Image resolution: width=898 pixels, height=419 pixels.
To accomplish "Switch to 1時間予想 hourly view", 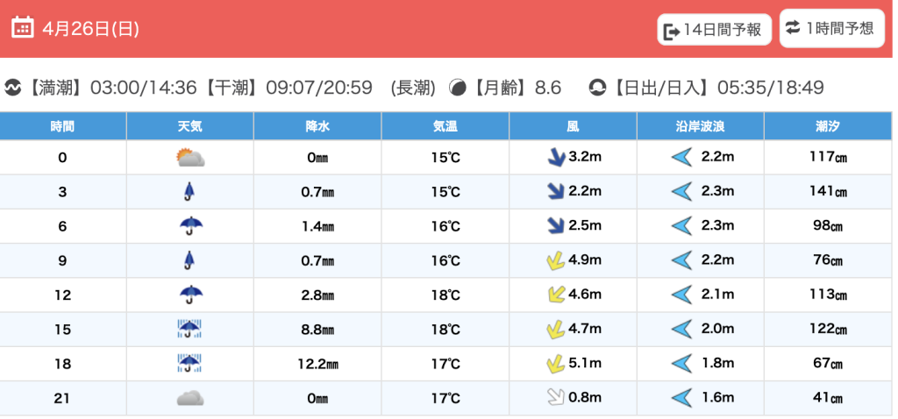I will click(x=830, y=28).
